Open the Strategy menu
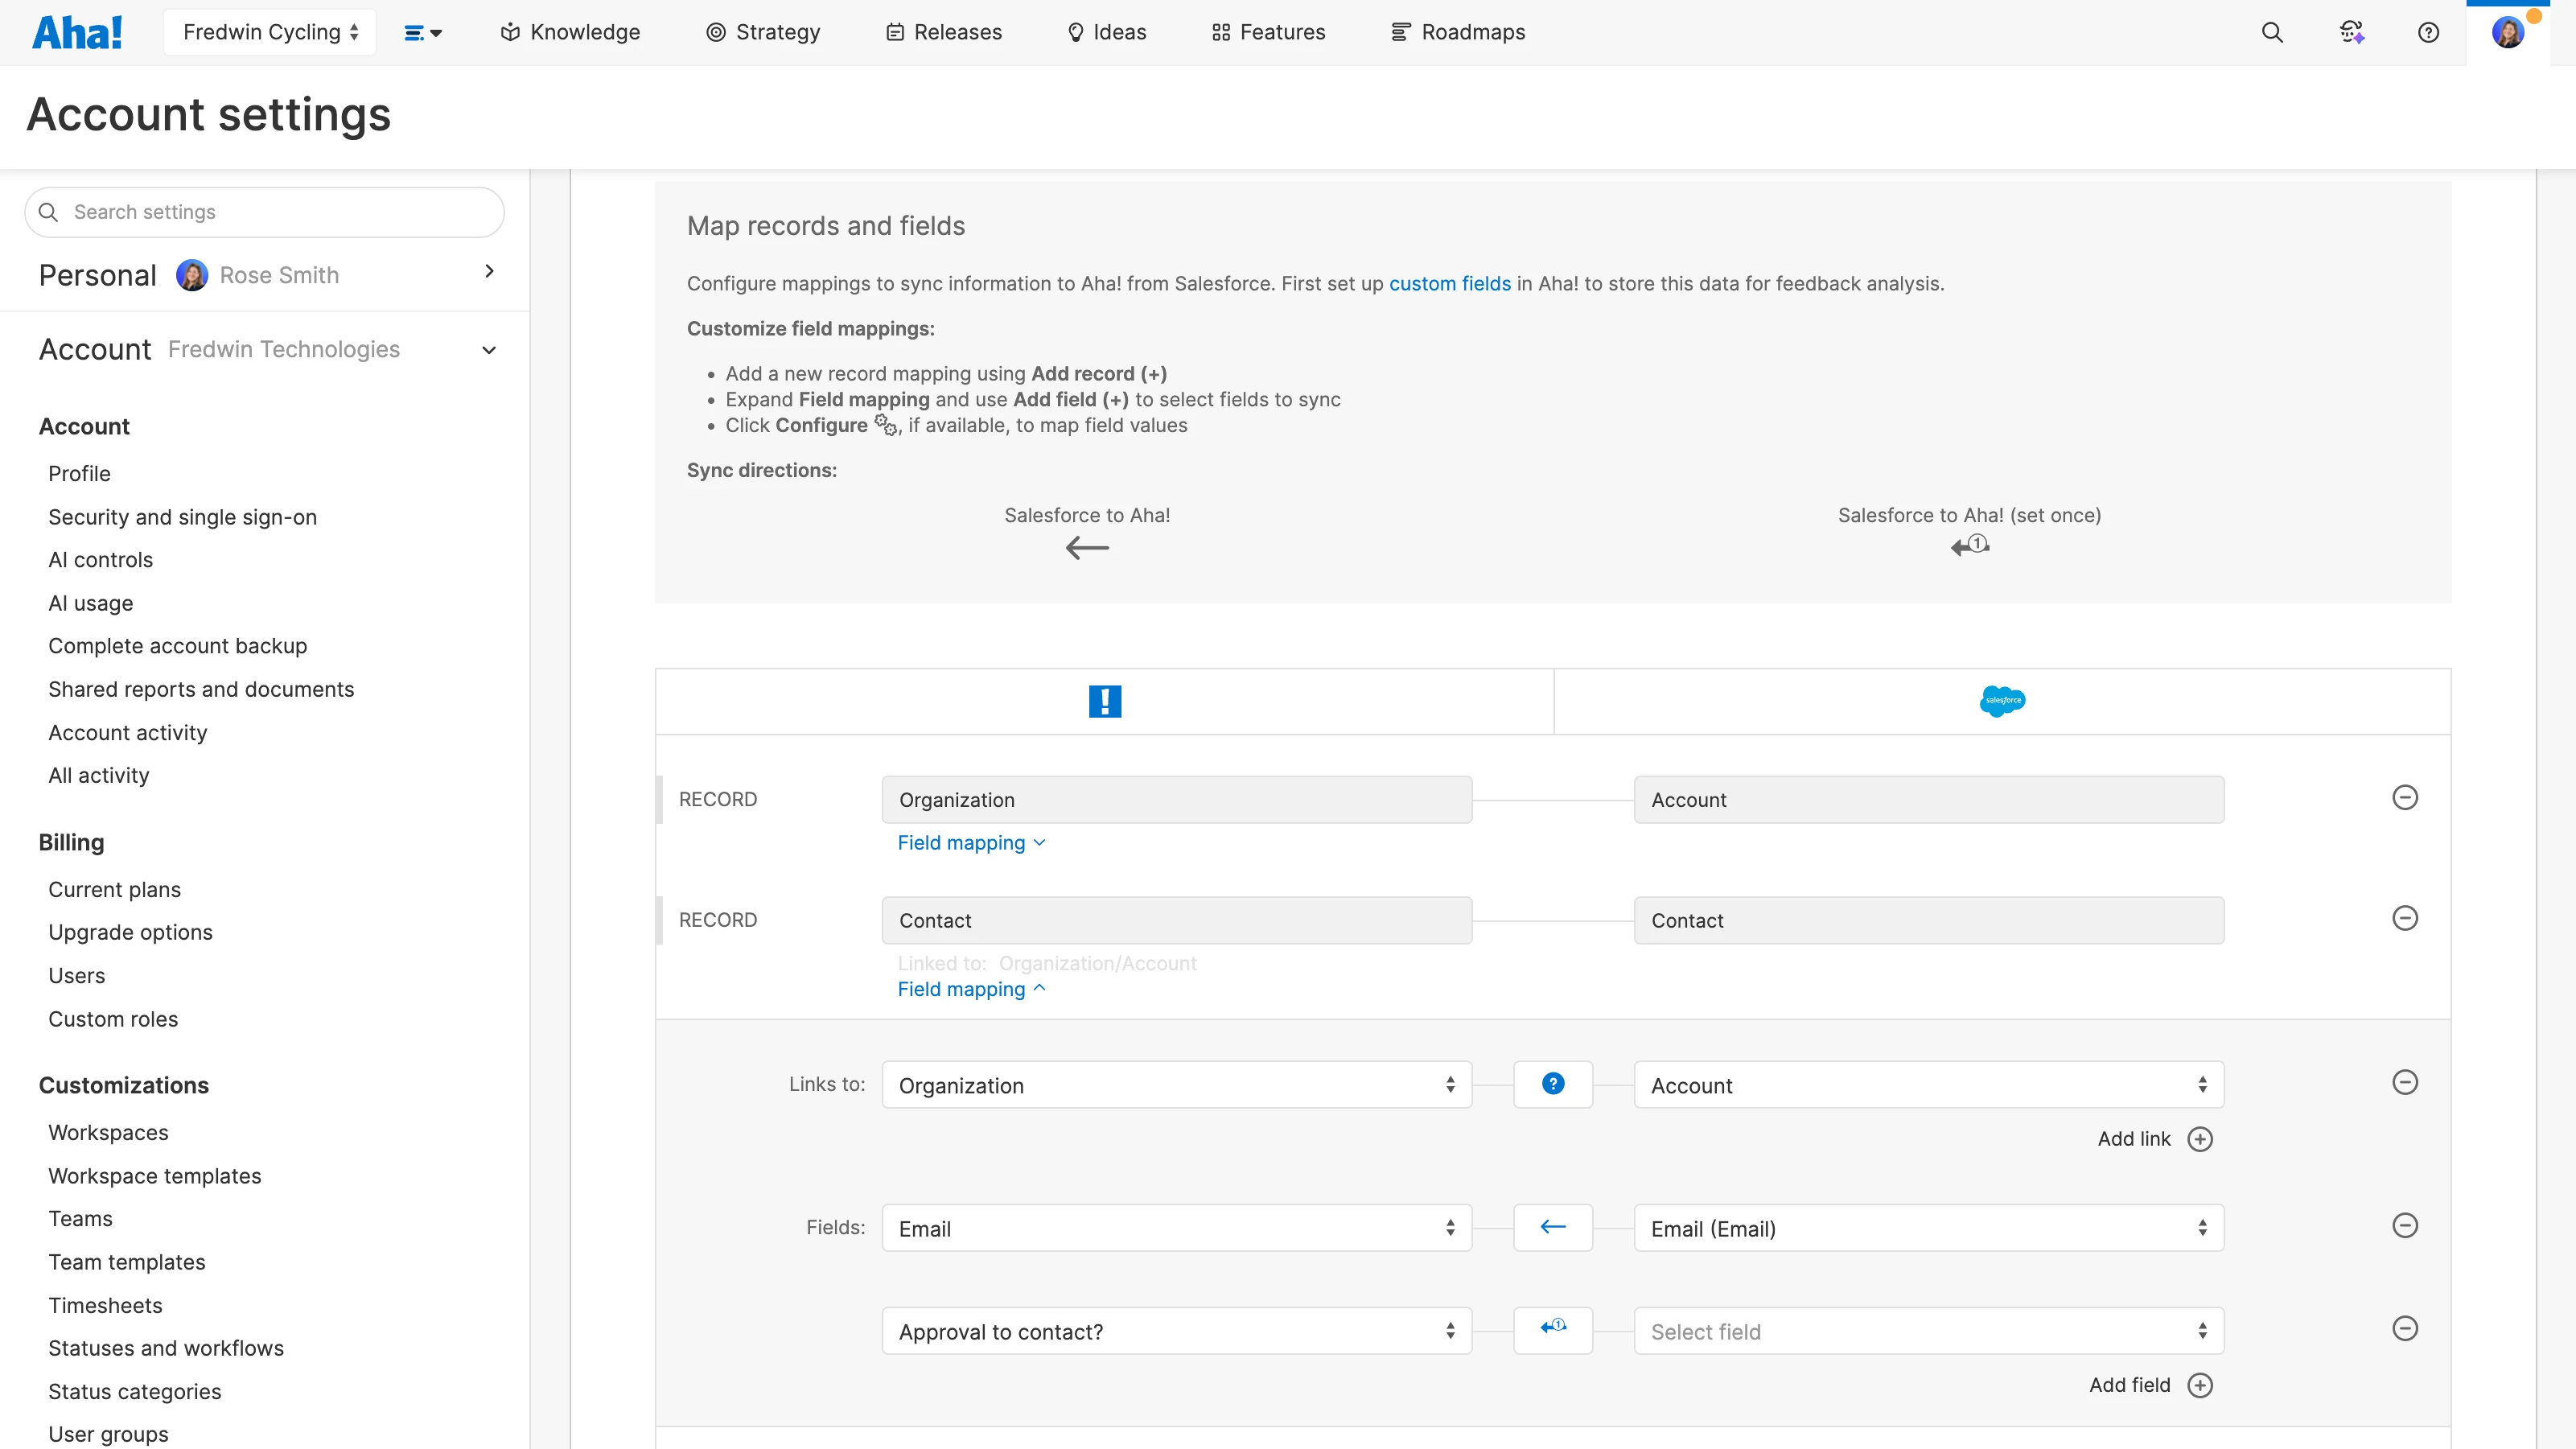The image size is (2576, 1449). (x=763, y=32)
